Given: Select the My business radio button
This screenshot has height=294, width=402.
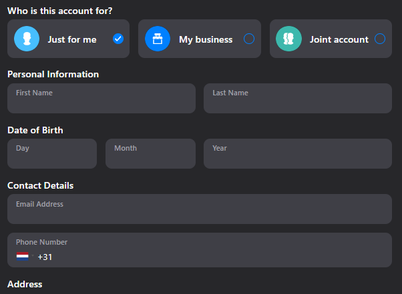Looking at the screenshot, I should 249,39.
